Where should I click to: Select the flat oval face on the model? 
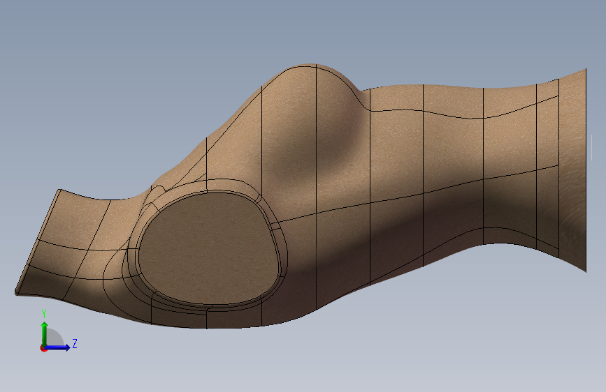209,248
